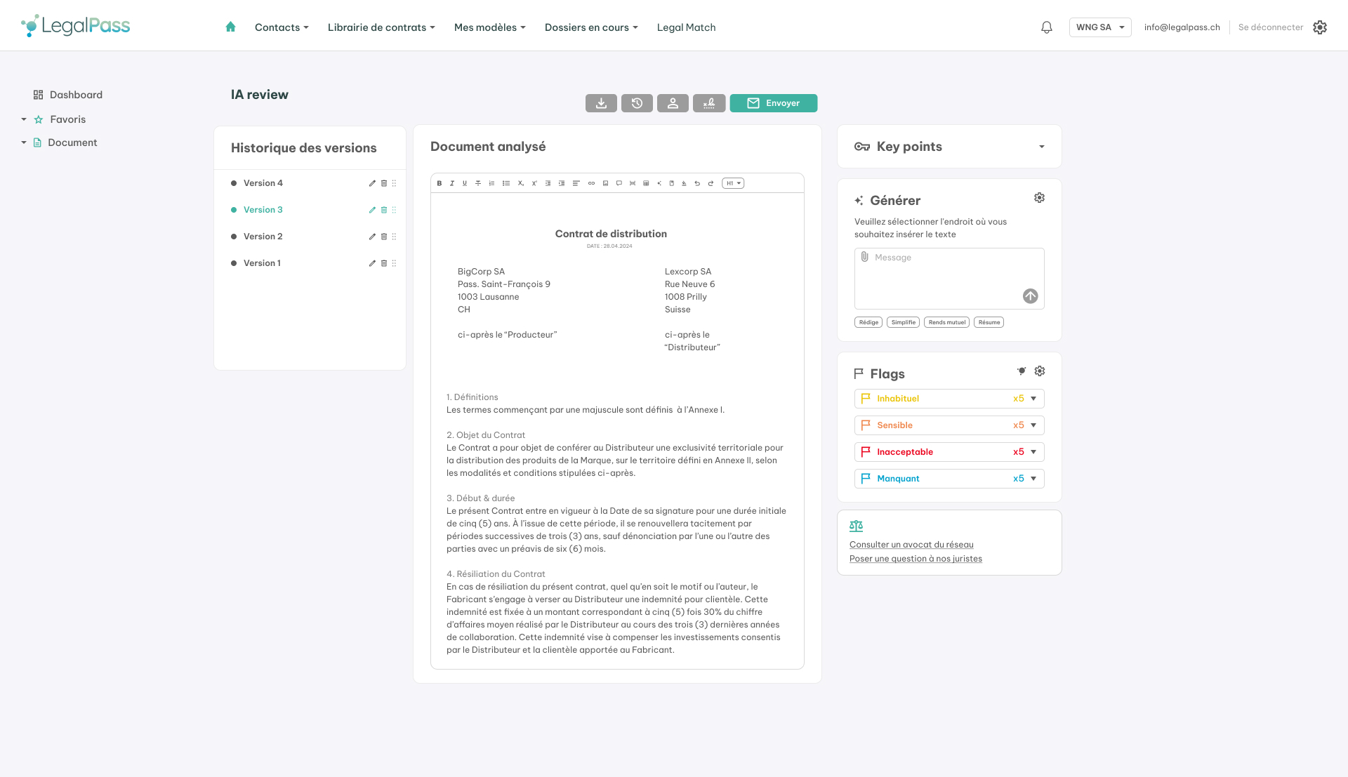The image size is (1348, 777).
Task: Open Consulter un avocat du réseau
Action: pos(911,544)
